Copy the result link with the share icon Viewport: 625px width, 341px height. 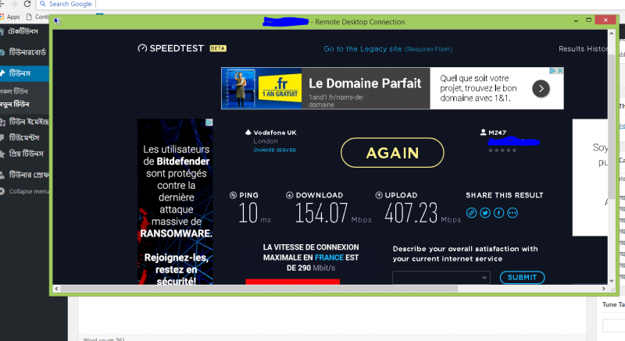(472, 213)
